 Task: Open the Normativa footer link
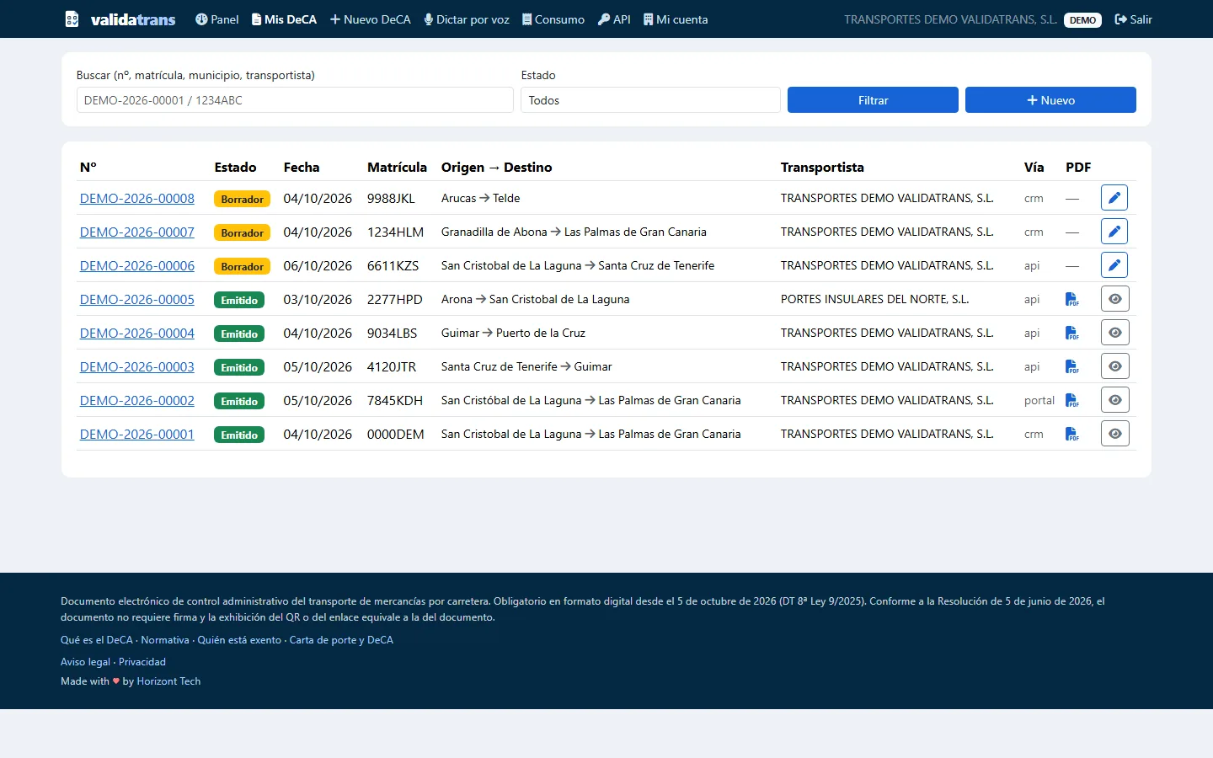(x=165, y=640)
